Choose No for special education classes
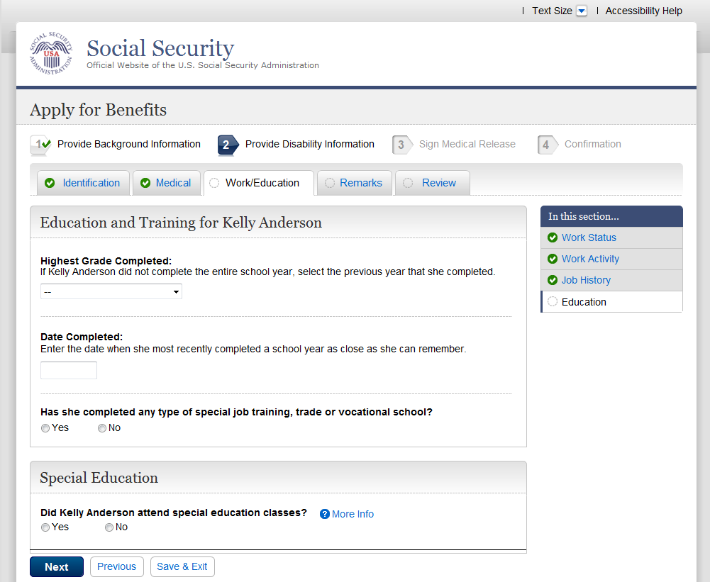The height and width of the screenshot is (582, 710). (109, 527)
